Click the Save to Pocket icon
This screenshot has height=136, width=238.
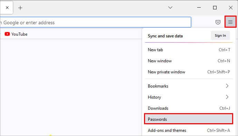(x=218, y=22)
